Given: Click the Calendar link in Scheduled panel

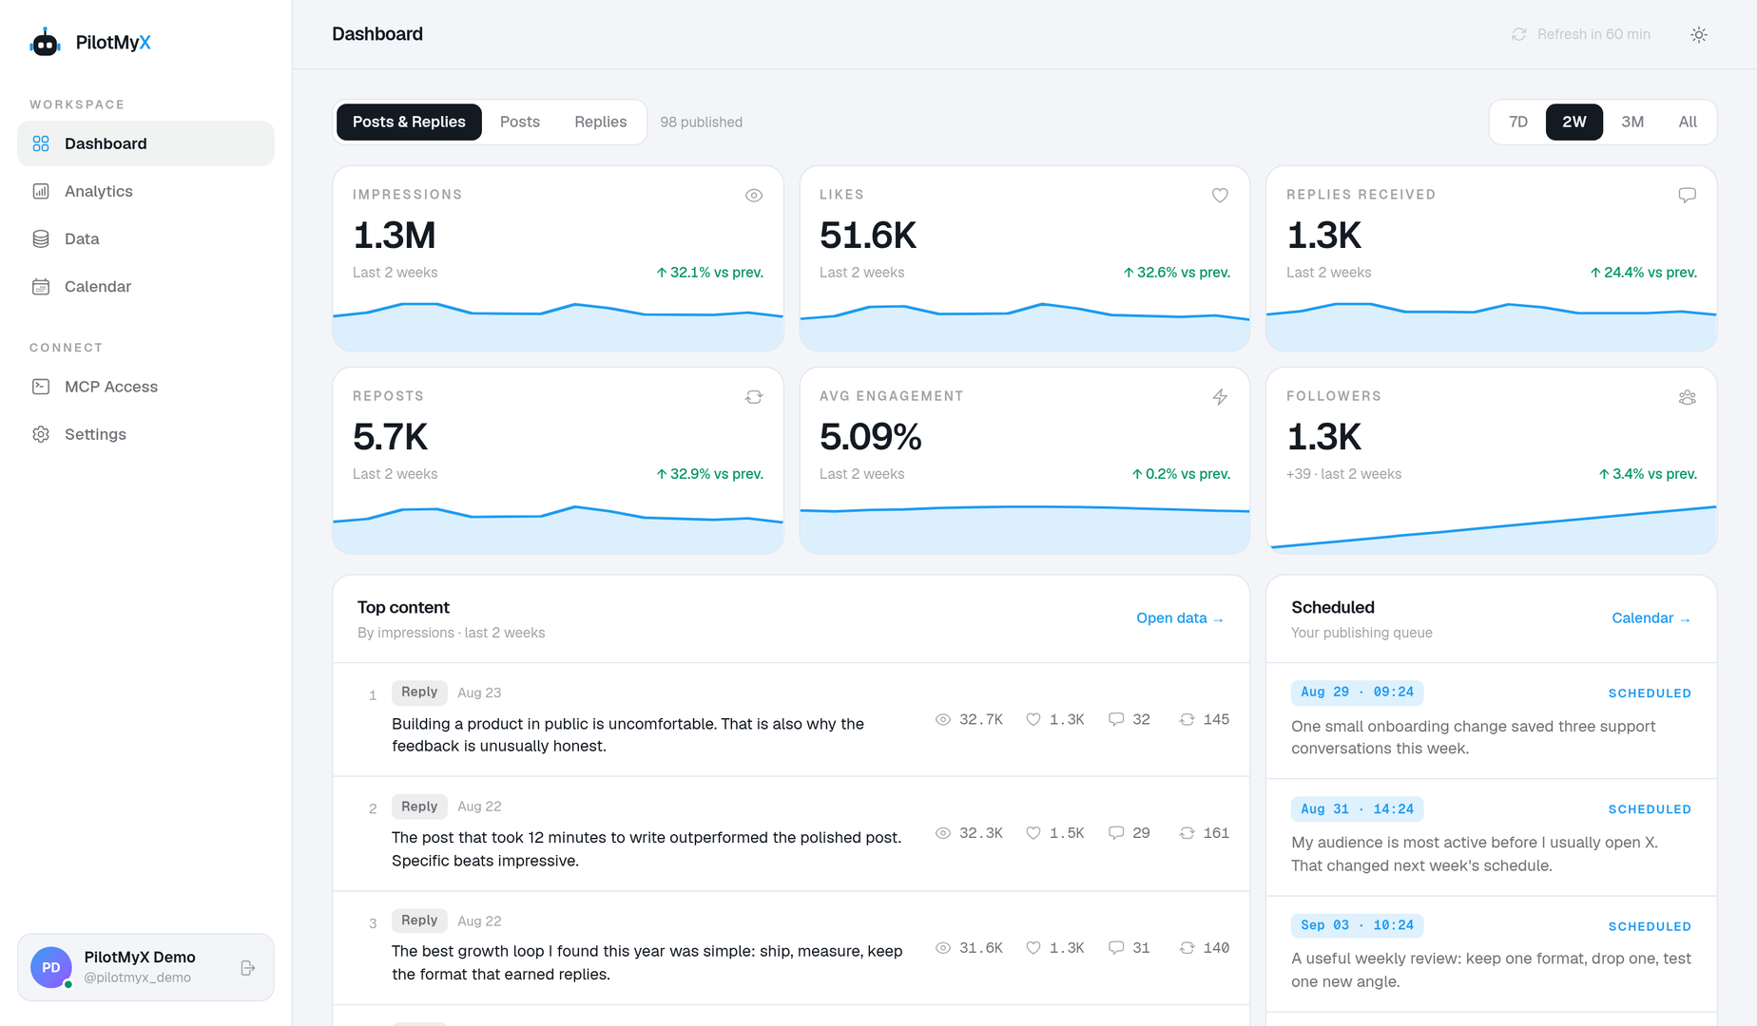Looking at the screenshot, I should 1651,618.
